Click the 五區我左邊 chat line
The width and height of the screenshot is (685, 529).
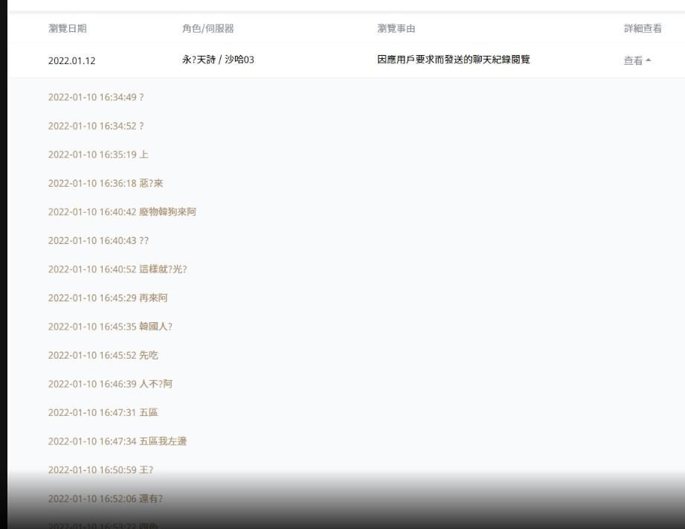[x=118, y=441]
